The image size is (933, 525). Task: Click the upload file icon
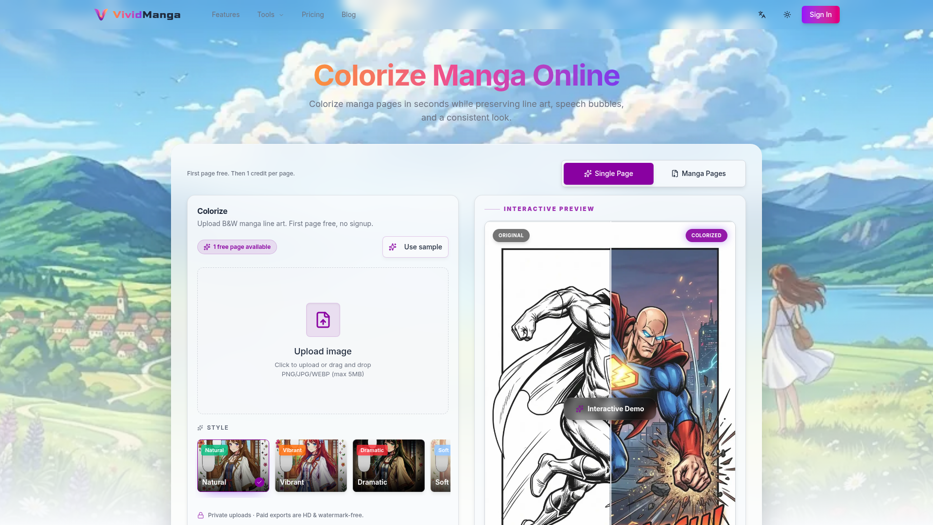(323, 320)
